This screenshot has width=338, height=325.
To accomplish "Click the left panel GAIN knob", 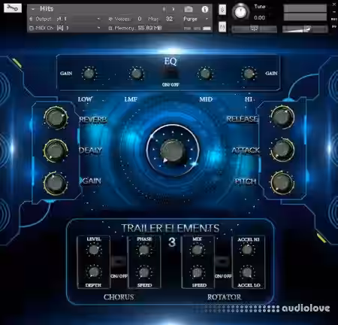I will pyautogui.click(x=56, y=183).
